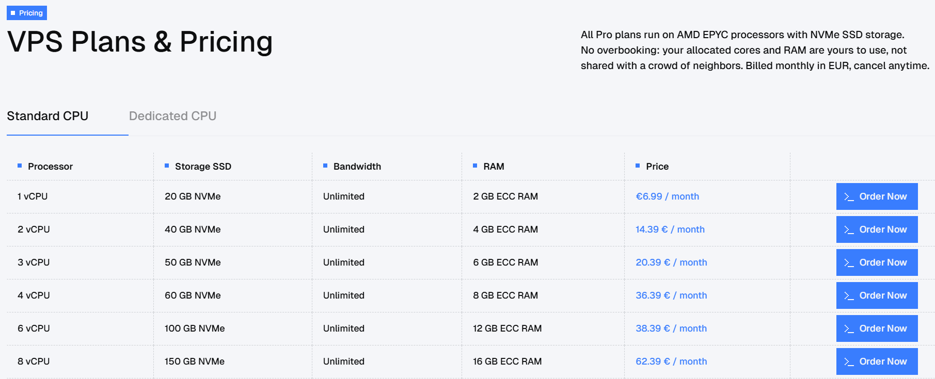Order the 6 vCPU plan
Image resolution: width=935 pixels, height=379 pixels.
click(x=877, y=328)
